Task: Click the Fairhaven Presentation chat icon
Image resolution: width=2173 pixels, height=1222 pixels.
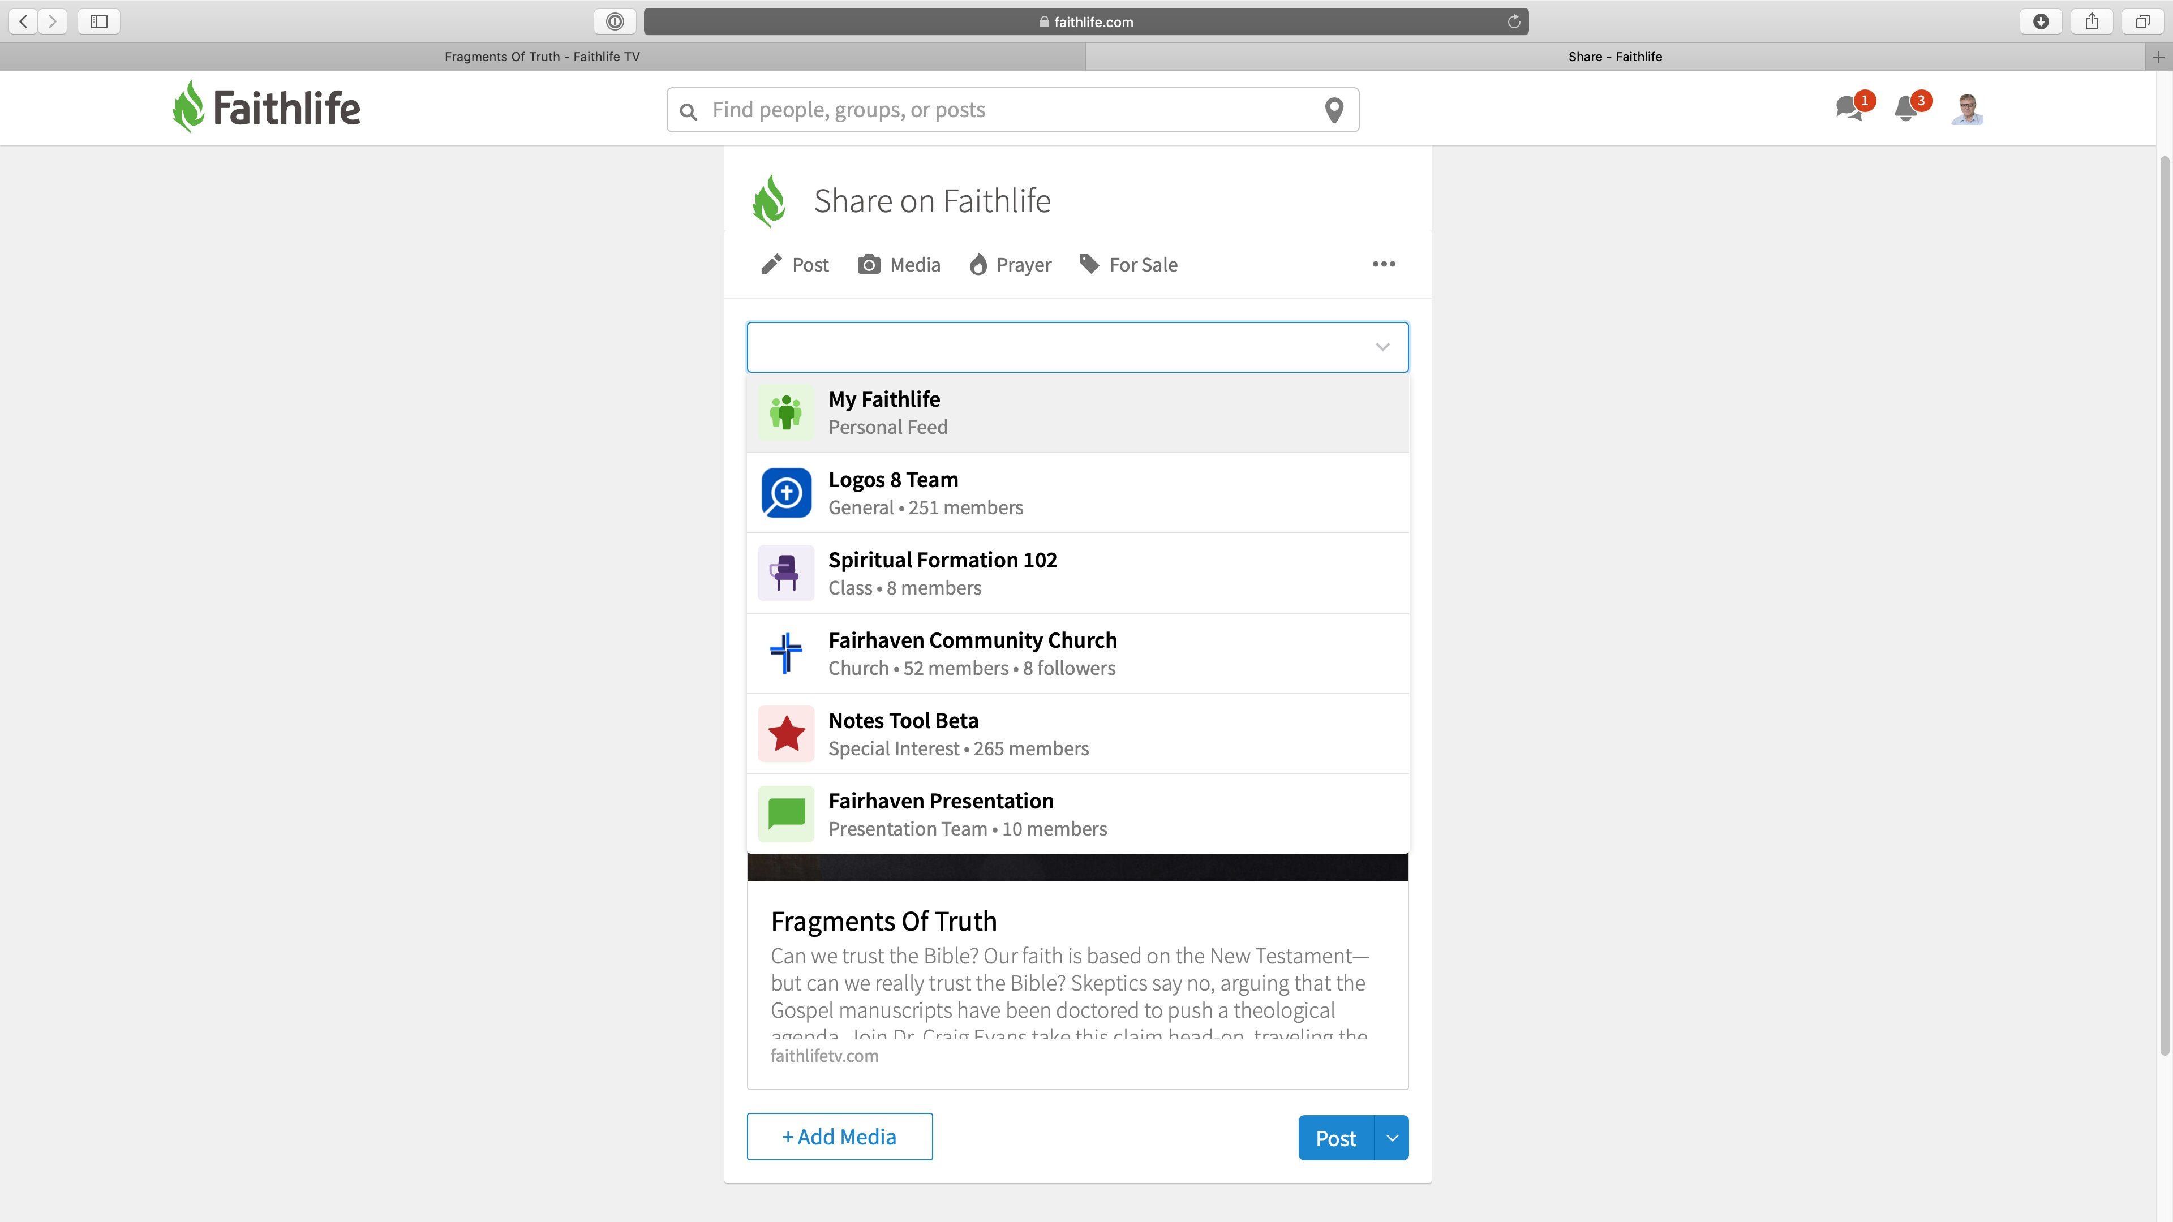Action: 785,814
